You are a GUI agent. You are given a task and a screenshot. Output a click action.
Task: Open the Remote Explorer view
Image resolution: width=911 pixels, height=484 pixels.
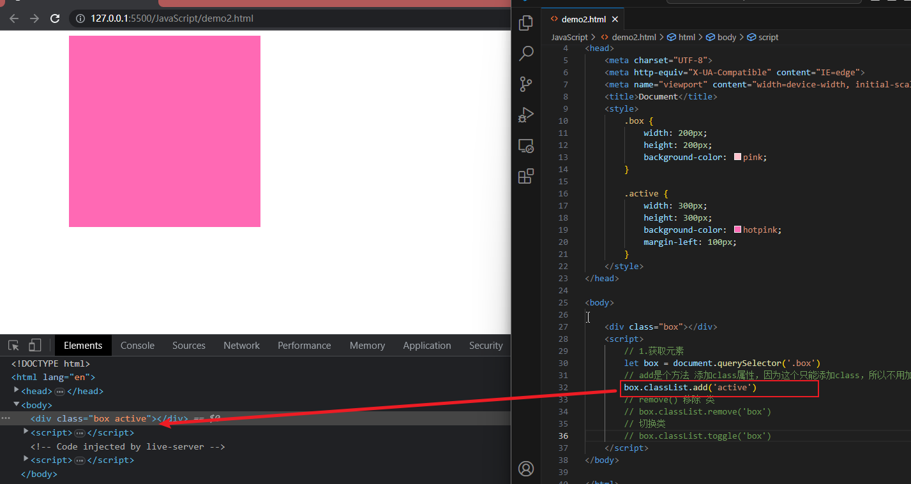tap(526, 146)
